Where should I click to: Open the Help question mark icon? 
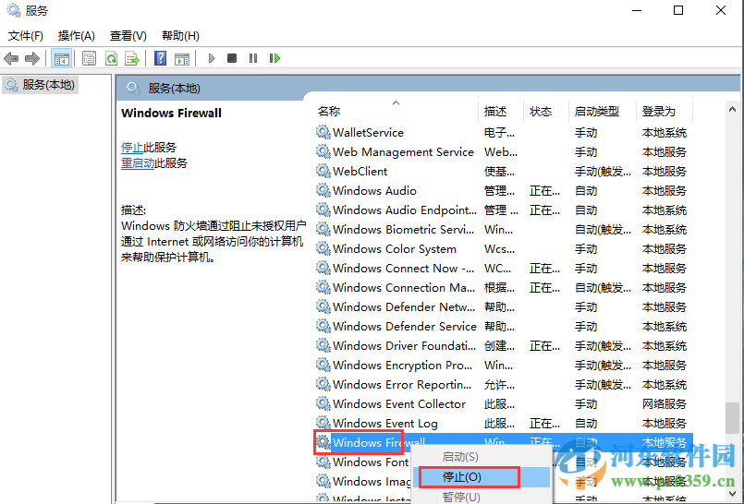pyautogui.click(x=161, y=58)
